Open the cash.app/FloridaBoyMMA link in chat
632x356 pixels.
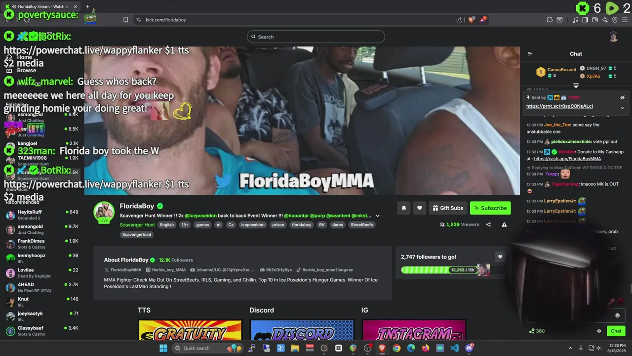[x=567, y=159]
